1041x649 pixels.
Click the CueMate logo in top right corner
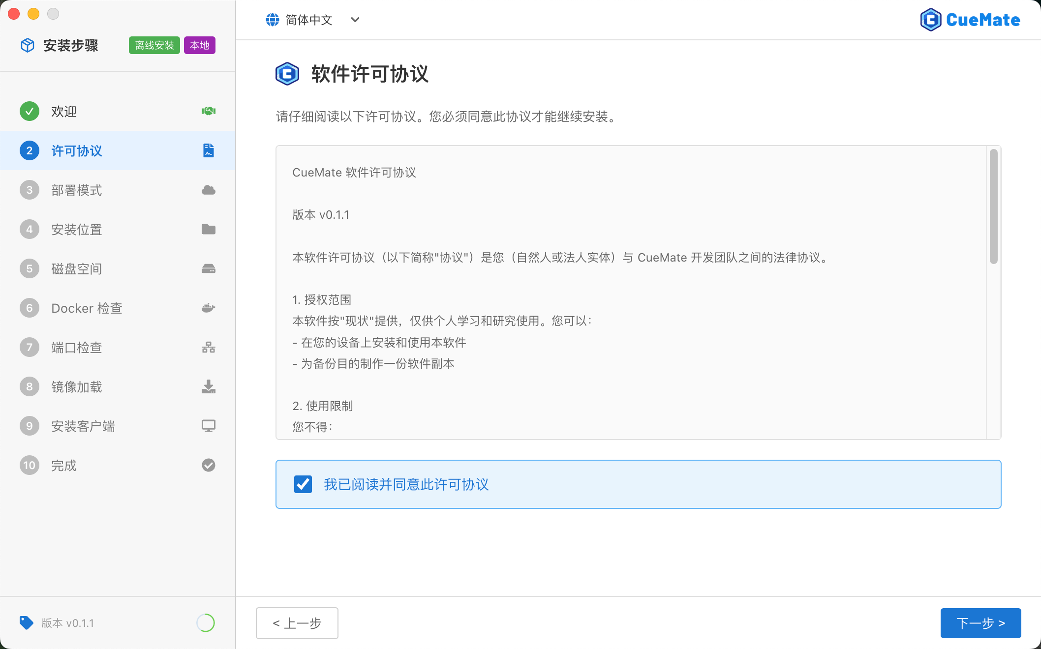[x=970, y=20]
